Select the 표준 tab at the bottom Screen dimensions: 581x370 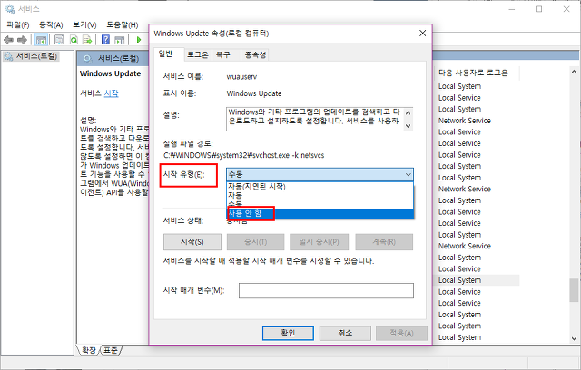pyautogui.click(x=111, y=350)
